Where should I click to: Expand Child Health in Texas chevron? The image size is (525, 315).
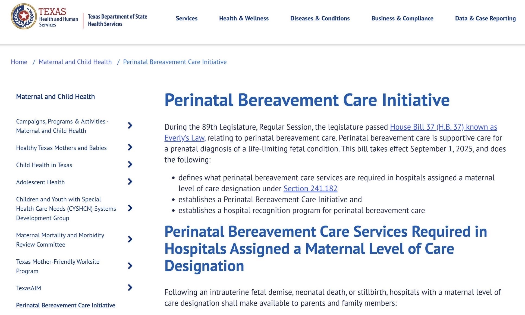[x=130, y=164]
